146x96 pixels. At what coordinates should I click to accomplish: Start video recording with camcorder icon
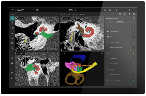105,10
